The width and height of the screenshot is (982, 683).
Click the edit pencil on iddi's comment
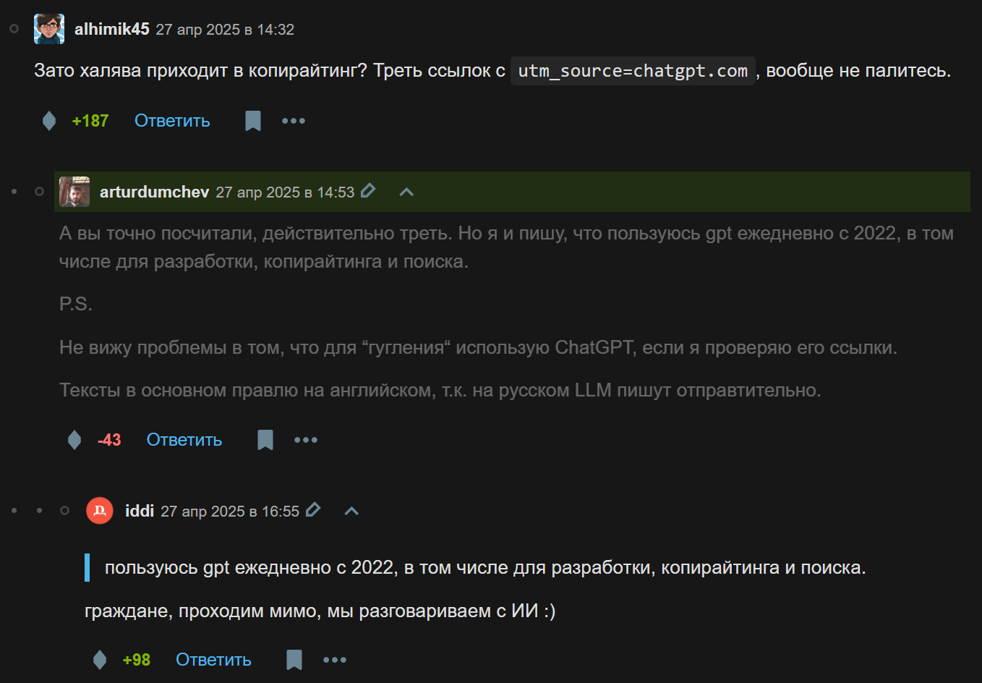313,509
